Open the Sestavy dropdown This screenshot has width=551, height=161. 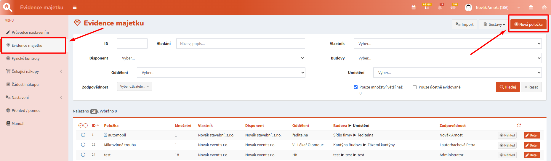(494, 24)
